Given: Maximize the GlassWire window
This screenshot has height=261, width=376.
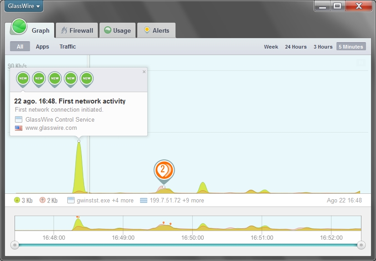Looking at the screenshot, I should click(x=337, y=6).
